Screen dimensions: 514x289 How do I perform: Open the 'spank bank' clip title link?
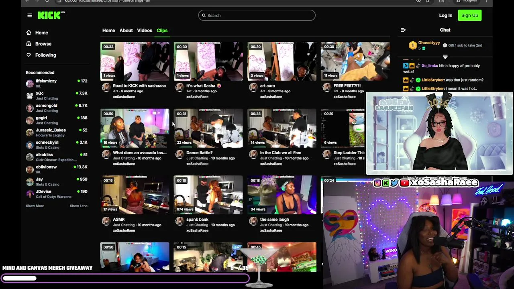pos(198,220)
